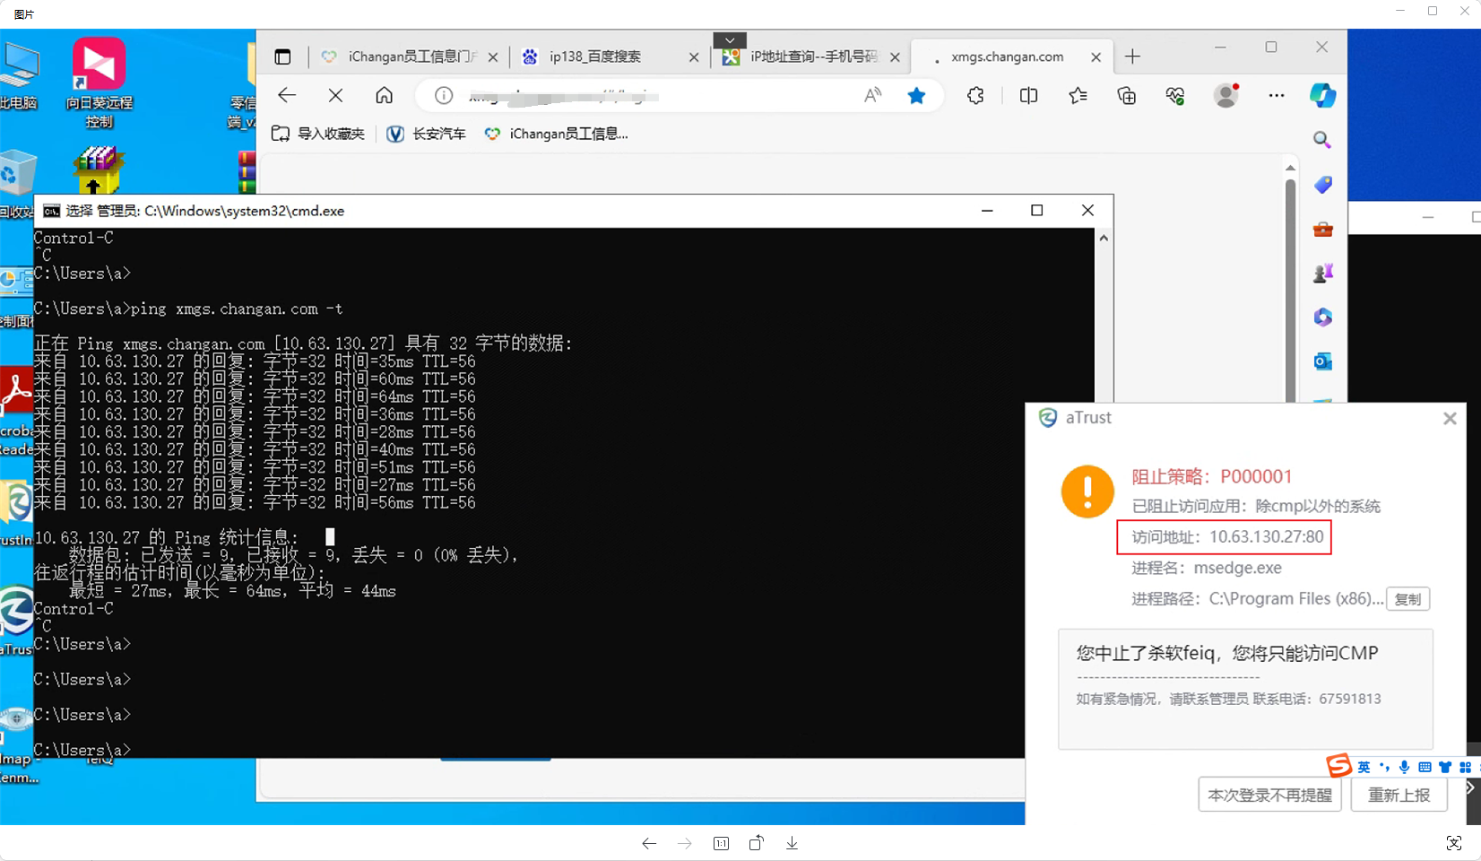Click the download icon in the image viewer

pyautogui.click(x=792, y=843)
